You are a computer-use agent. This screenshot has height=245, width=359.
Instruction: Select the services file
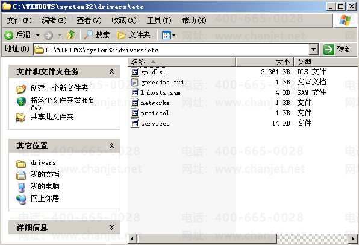tap(155, 124)
